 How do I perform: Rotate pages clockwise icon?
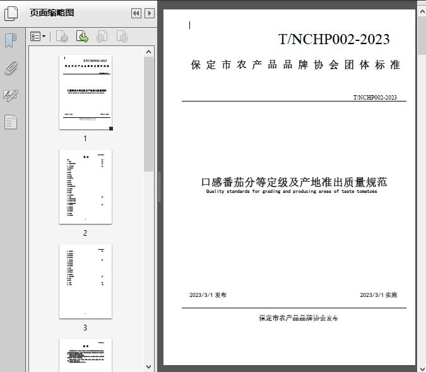122,37
